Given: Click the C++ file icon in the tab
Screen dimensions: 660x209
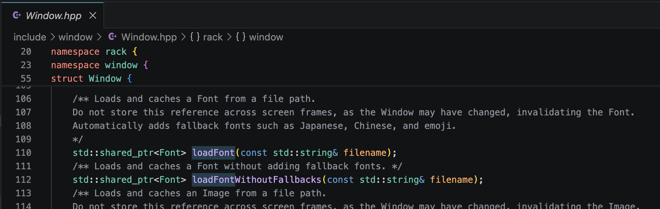Looking at the screenshot, I should 17,15.
